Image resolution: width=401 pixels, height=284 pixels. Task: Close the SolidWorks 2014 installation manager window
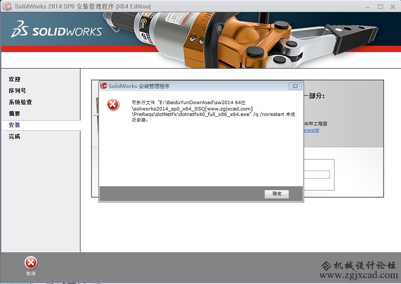click(x=393, y=7)
